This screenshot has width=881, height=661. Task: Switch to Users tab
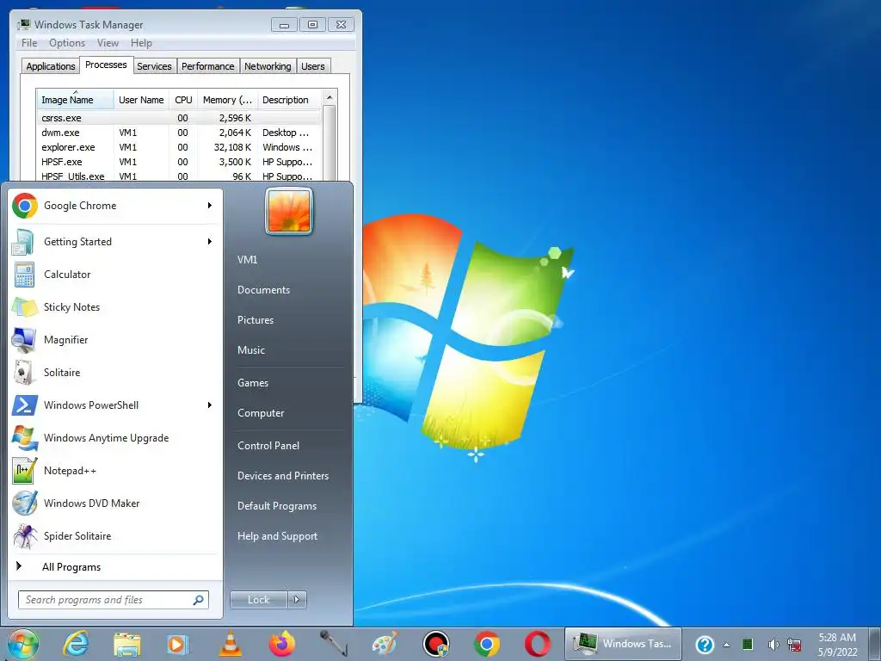click(x=313, y=66)
